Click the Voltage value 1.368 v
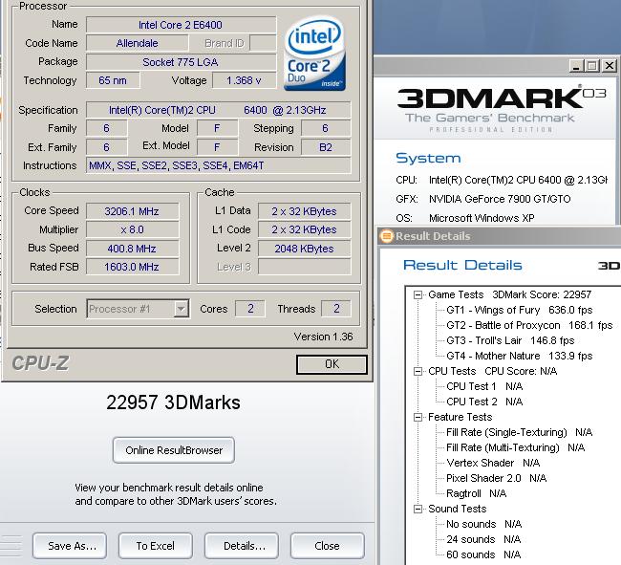621x565 pixels. coord(244,80)
